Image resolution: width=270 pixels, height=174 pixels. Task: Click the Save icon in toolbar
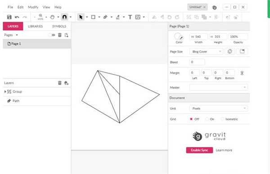9,17
